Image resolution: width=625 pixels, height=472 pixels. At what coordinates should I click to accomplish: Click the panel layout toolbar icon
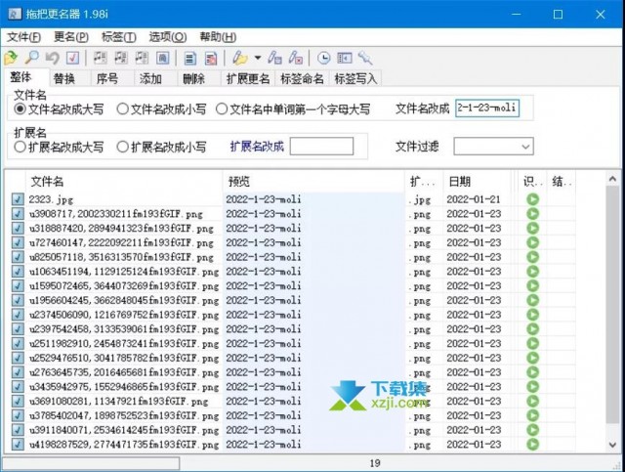345,59
